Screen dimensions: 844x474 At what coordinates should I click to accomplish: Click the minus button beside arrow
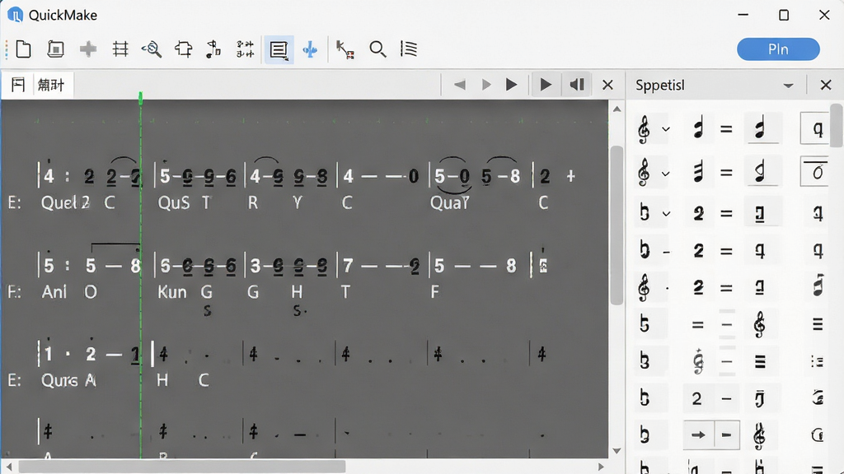[727, 434]
